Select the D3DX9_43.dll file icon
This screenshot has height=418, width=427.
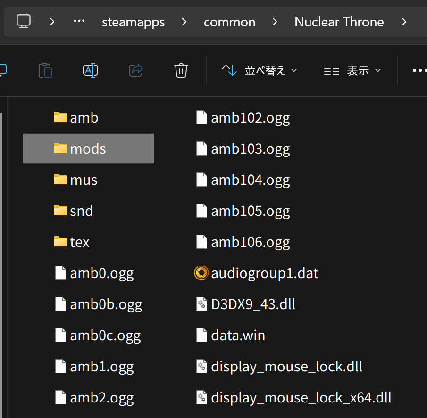point(201,304)
